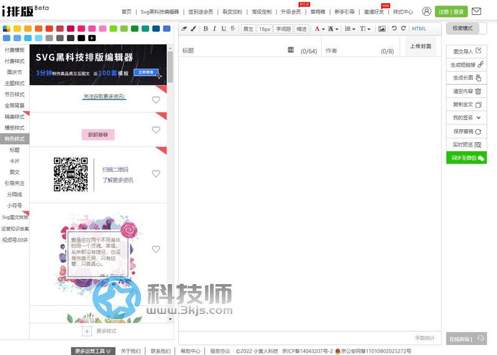Select the 国庆节 sidebar category

tap(14, 72)
